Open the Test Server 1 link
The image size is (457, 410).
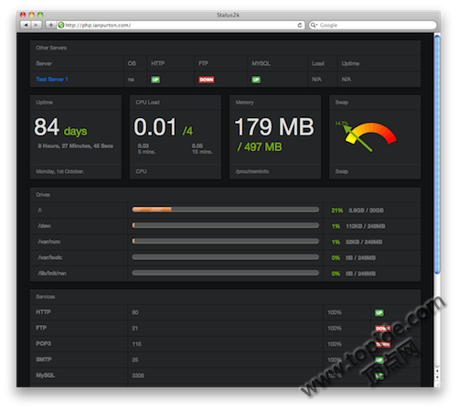click(52, 80)
